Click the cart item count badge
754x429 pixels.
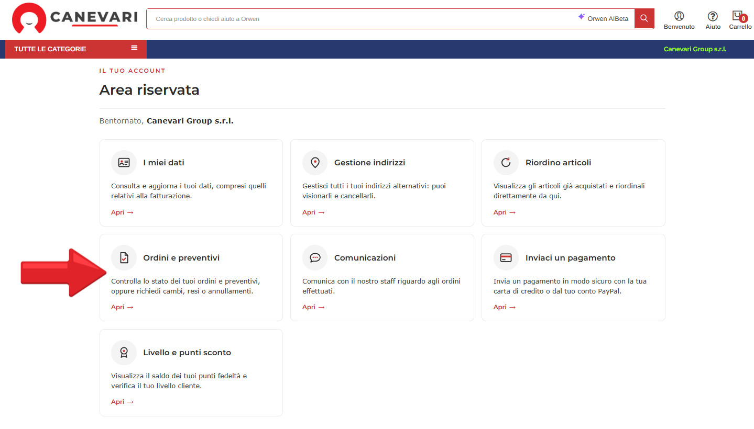pyautogui.click(x=743, y=18)
